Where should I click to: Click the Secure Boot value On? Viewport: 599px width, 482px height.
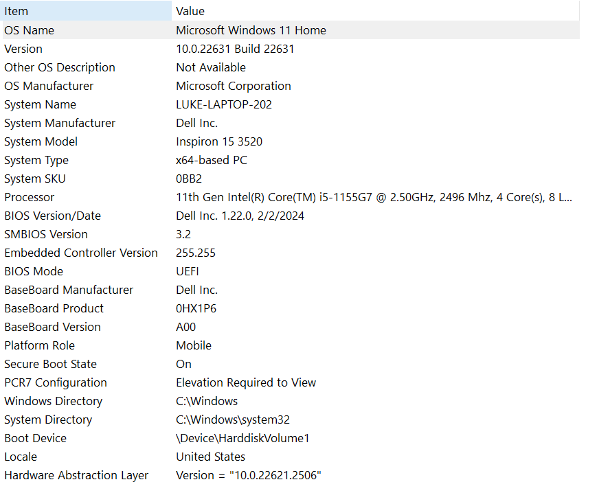click(183, 364)
